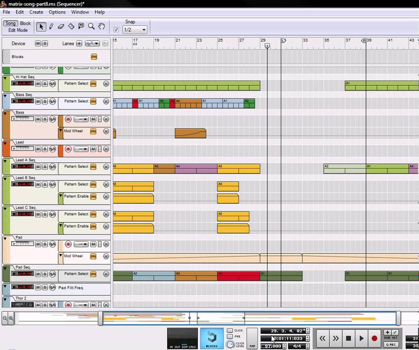Image resolution: width=419 pixels, height=350 pixels.
Task: Select the Razor tool
Action: point(71,26)
